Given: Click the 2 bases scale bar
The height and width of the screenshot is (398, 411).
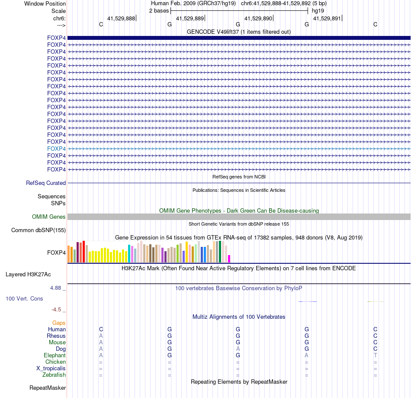Looking at the screenshot, I should pos(239,11).
